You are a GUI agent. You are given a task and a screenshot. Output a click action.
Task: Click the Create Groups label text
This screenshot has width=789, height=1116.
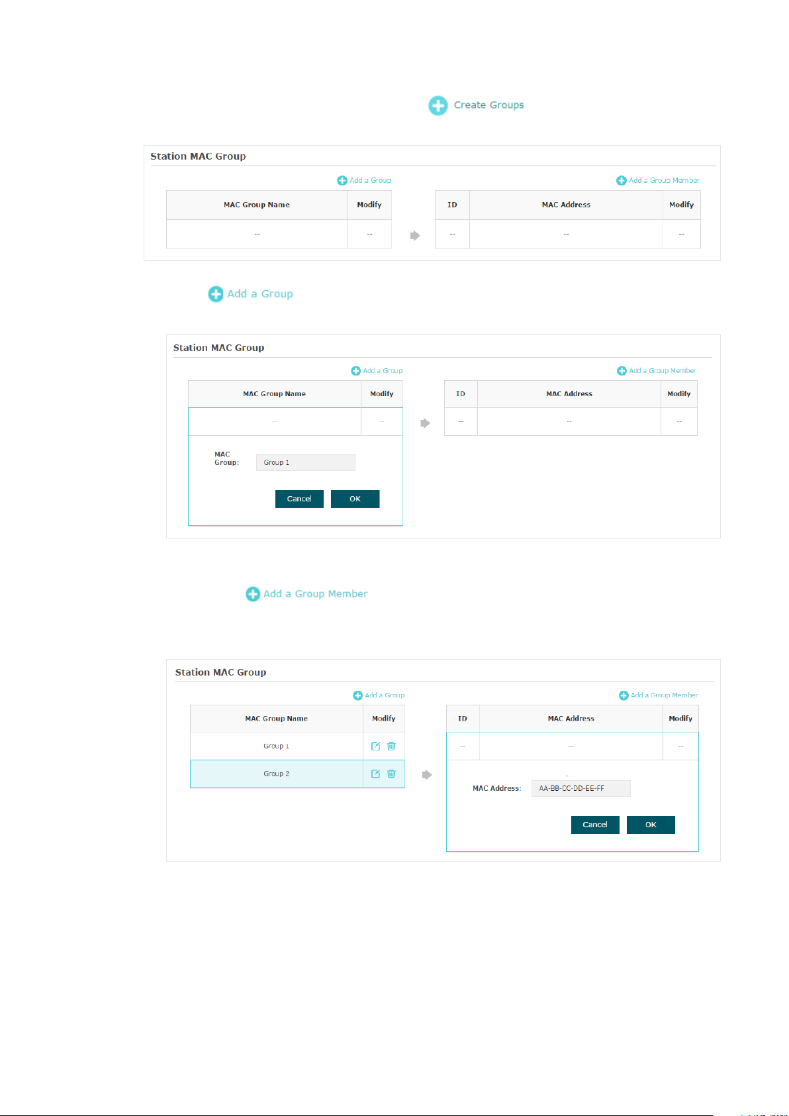tap(488, 105)
